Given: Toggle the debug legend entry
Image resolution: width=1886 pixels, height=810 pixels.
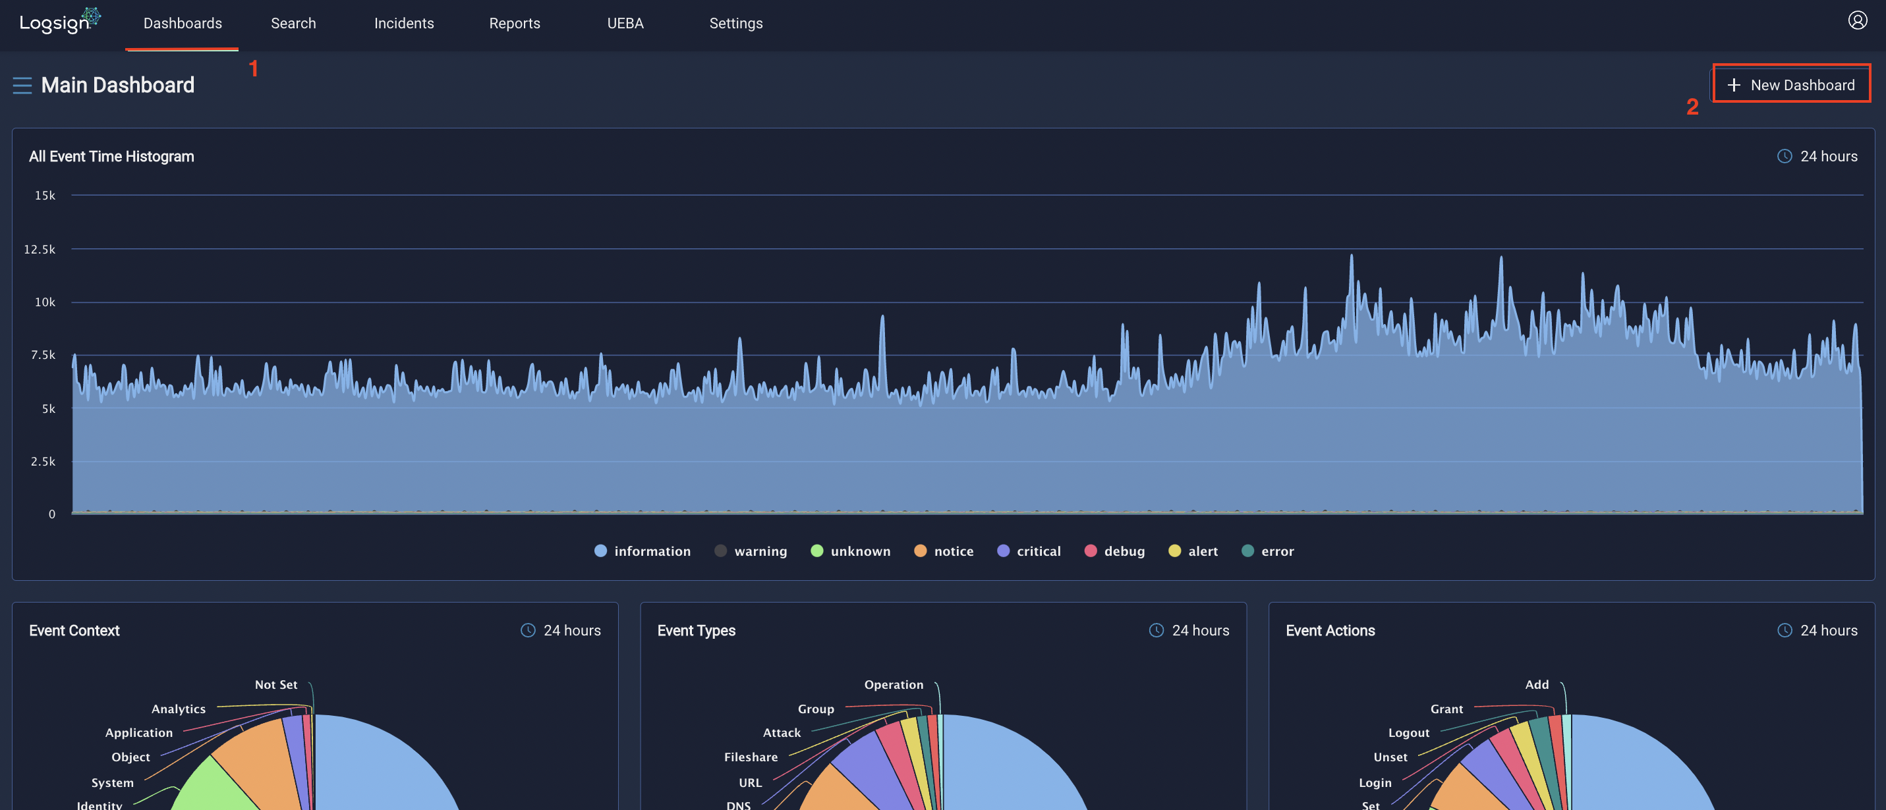Looking at the screenshot, I should coord(1114,551).
